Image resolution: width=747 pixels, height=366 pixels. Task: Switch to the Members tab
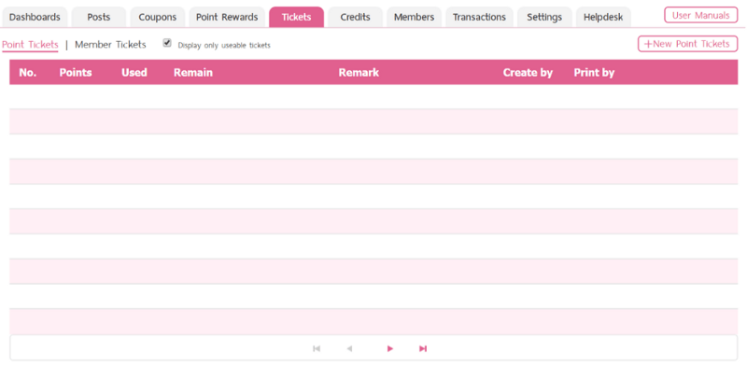coord(414,17)
